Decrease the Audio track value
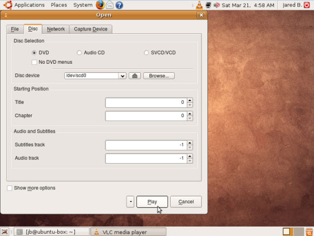Image resolution: width=314 pixels, height=236 pixels. pos(190,161)
